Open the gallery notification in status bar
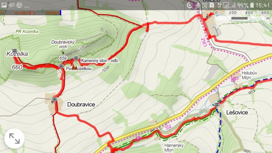272x153 pixels. point(4,5)
